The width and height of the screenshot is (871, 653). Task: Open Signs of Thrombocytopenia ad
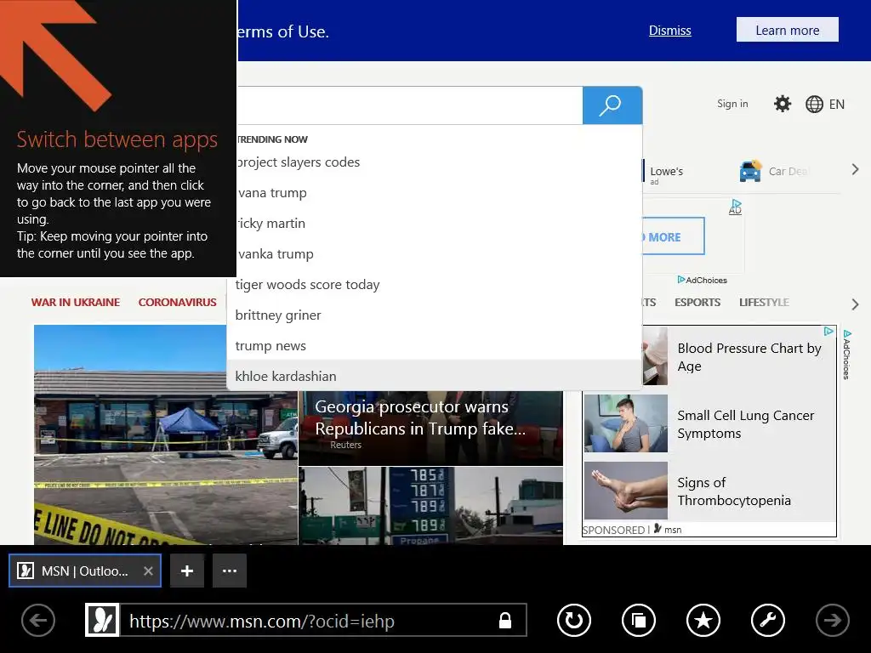[734, 491]
